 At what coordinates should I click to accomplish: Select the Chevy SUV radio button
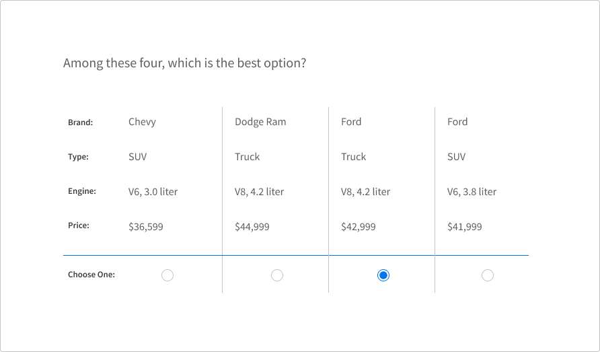(167, 275)
